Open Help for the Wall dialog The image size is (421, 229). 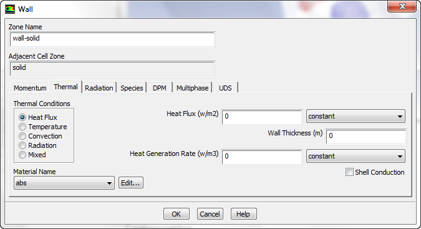point(243,214)
